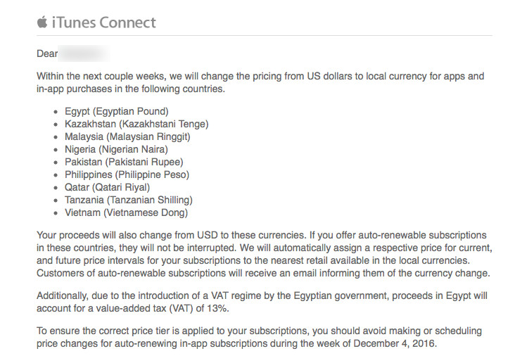Click the Vietnam (Vietnamese Dong) list item
Screen dimensions: 515x363
click(126, 212)
